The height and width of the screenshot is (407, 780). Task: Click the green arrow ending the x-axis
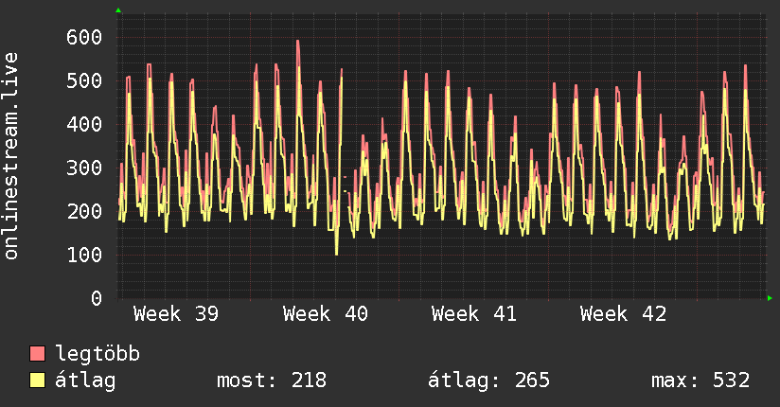[x=771, y=298]
